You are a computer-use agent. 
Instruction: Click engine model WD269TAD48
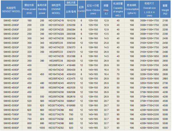(x=56, y=88)
